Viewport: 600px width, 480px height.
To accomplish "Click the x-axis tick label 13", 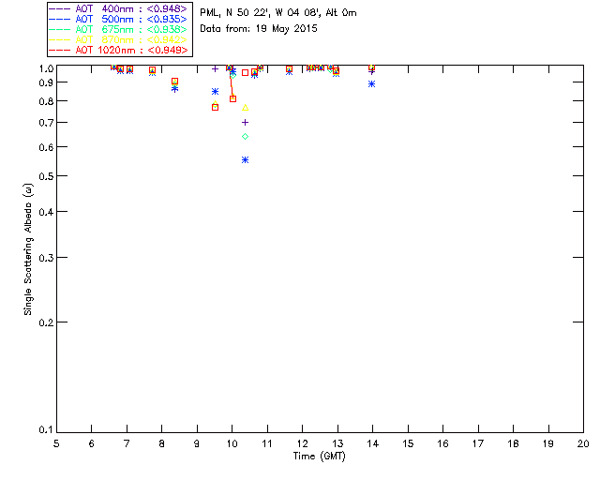I will pos(337,443).
